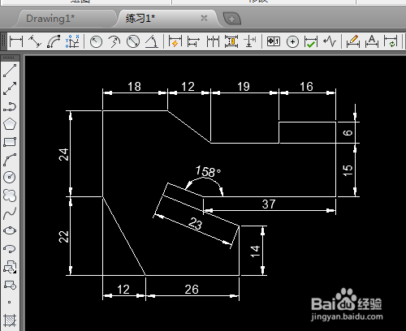Select the 15 vertical dimension text
This screenshot has height=331, width=406.
pos(348,170)
